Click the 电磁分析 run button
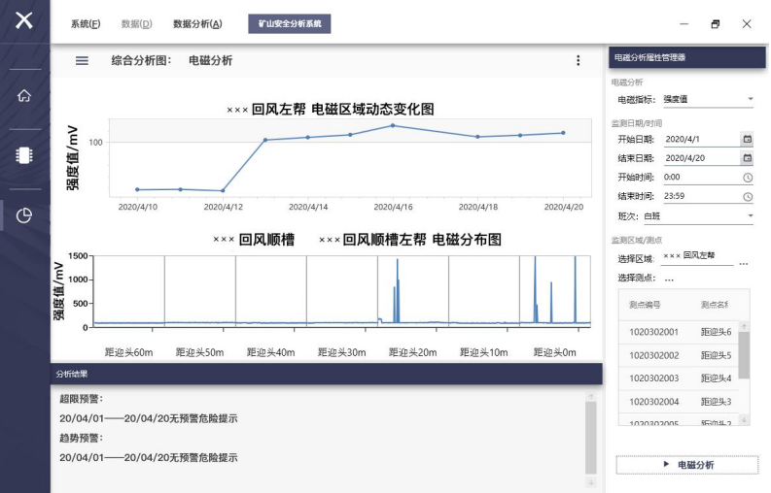The image size is (771, 493). pyautogui.click(x=686, y=465)
